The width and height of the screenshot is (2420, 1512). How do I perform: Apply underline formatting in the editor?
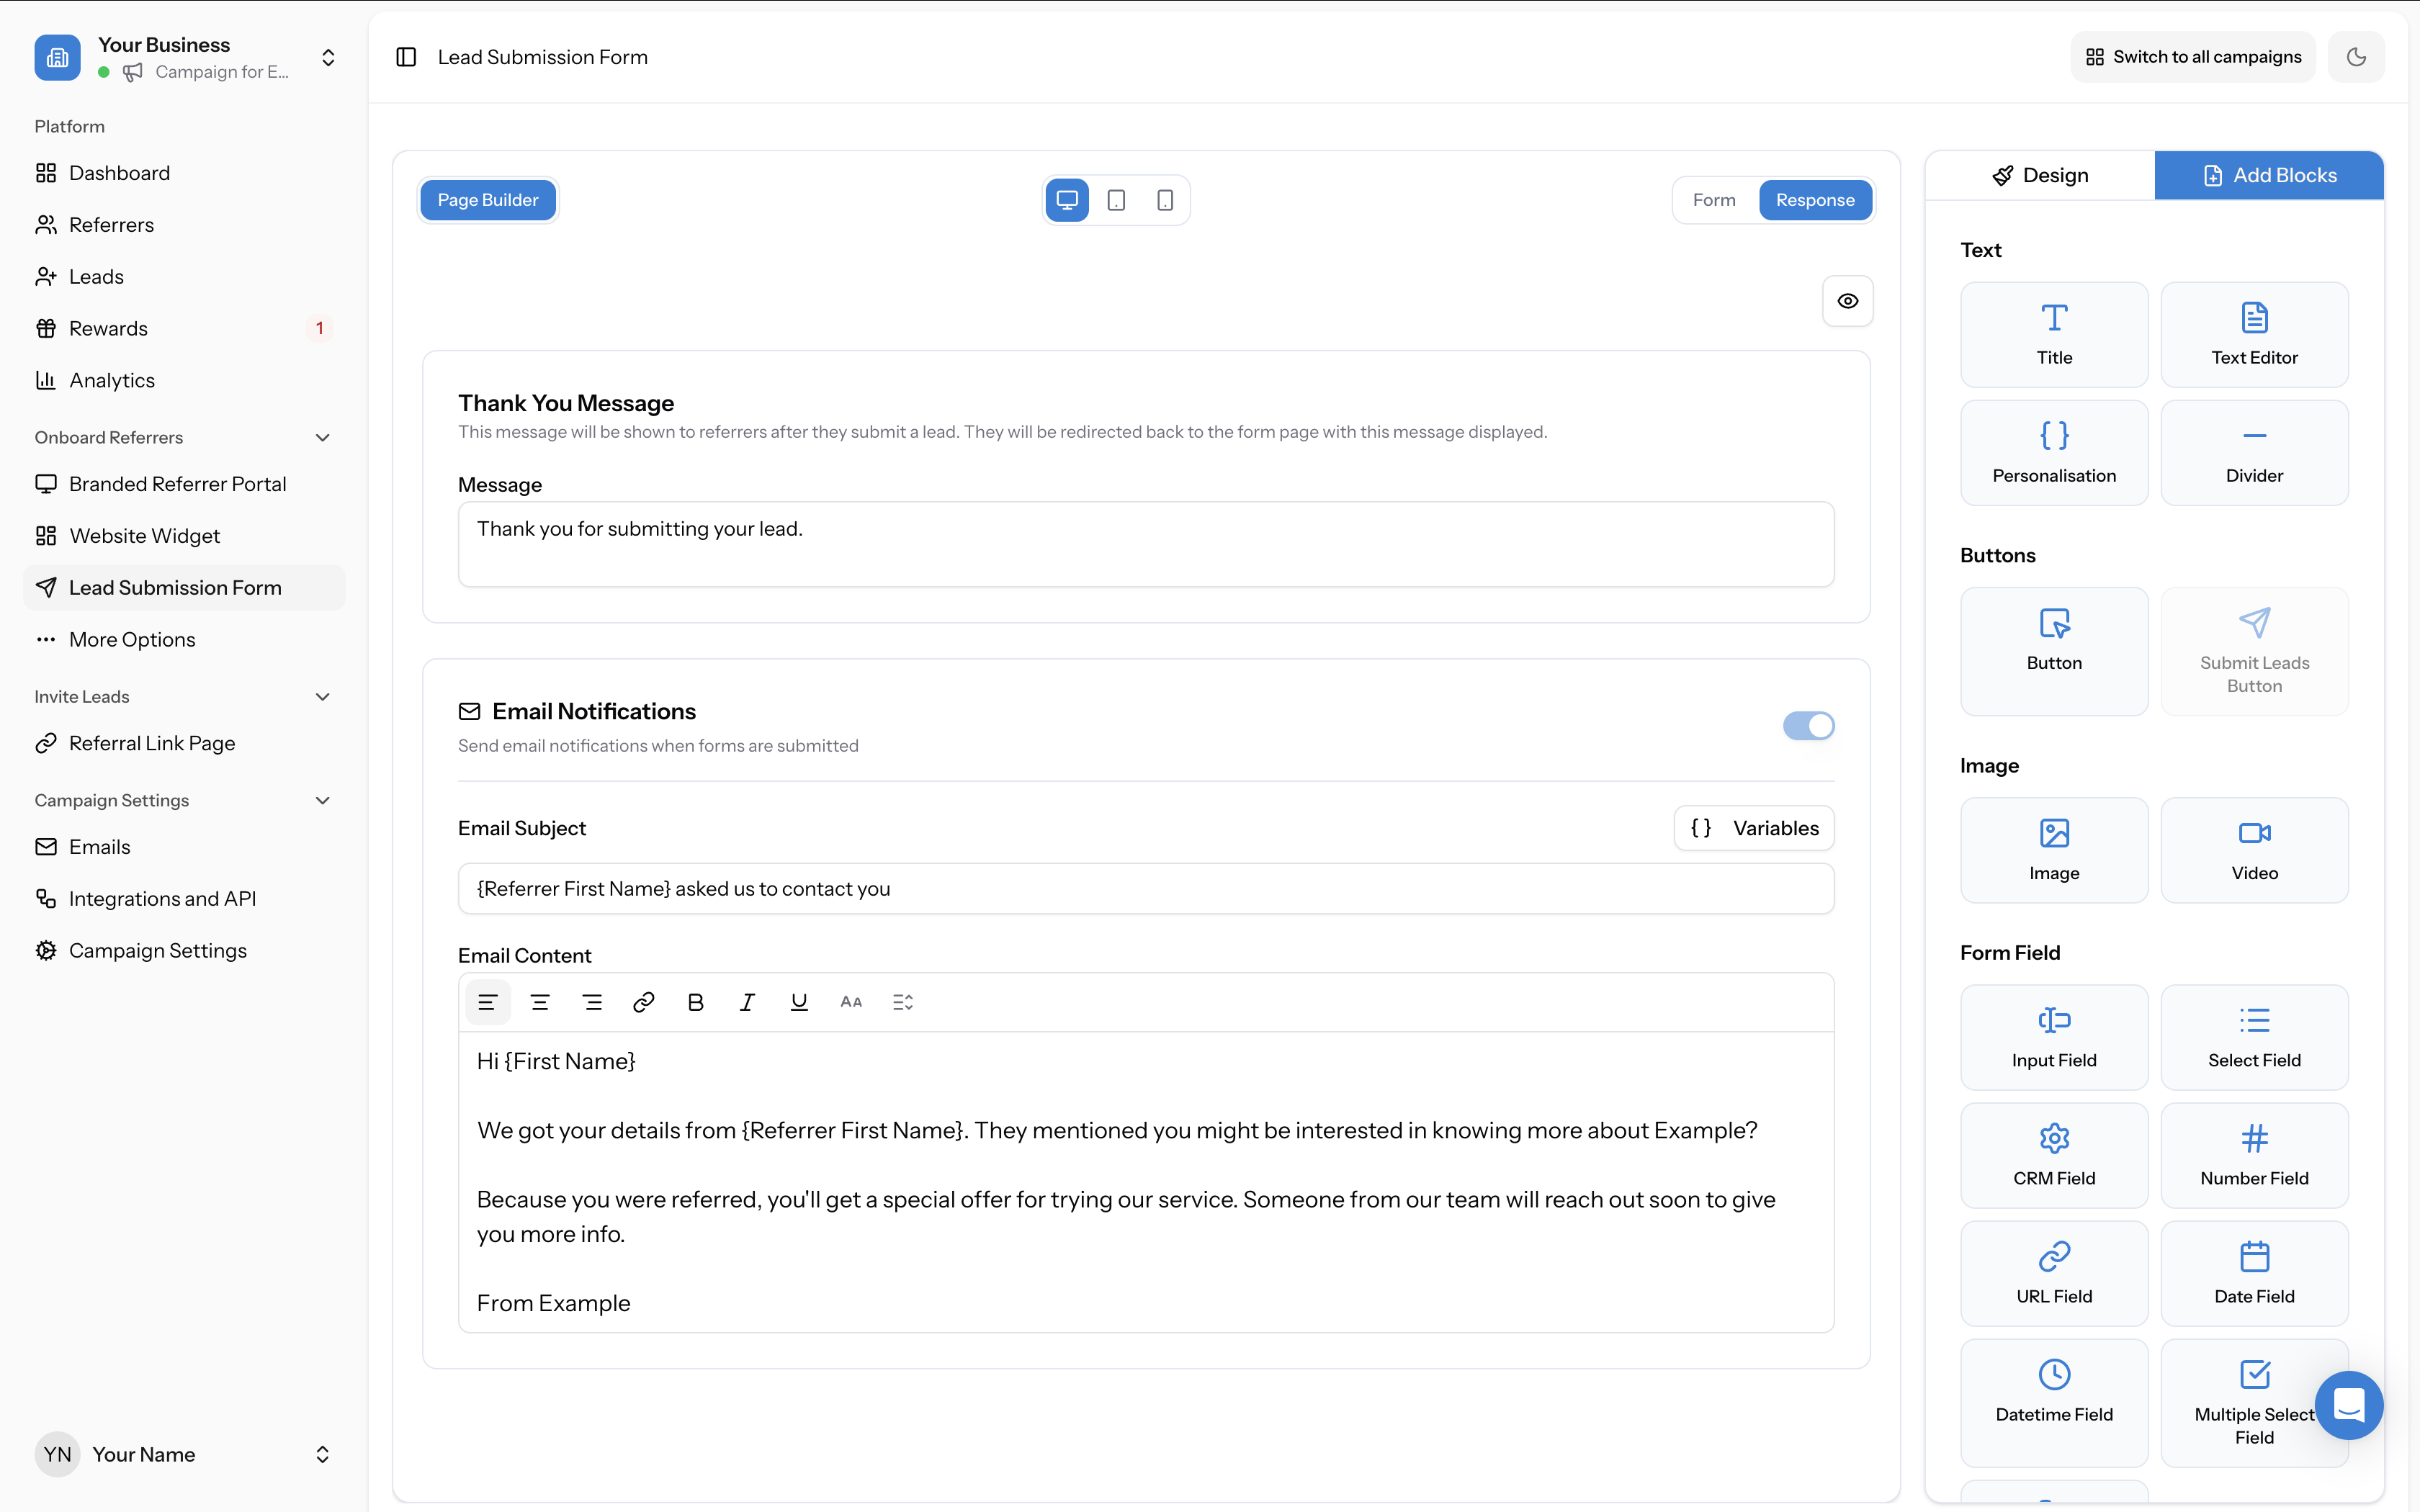(x=799, y=1001)
